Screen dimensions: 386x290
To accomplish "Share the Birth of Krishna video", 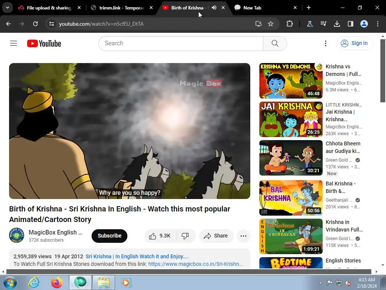I will tap(216, 236).
